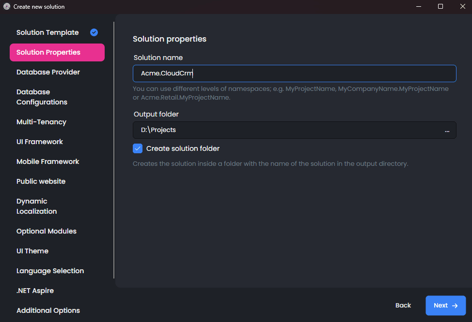Viewport: 472px width, 322px height.
Task: Open the Multi-Tenancy settings step
Action: click(x=42, y=122)
